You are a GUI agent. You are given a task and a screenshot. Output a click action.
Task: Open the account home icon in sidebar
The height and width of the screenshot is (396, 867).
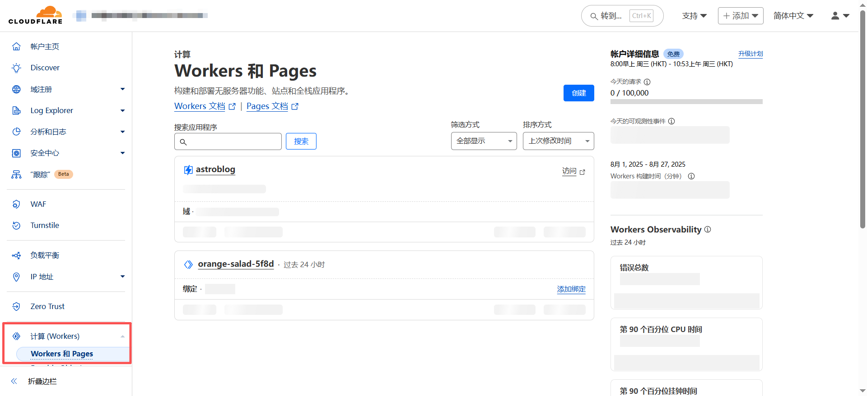pyautogui.click(x=16, y=46)
